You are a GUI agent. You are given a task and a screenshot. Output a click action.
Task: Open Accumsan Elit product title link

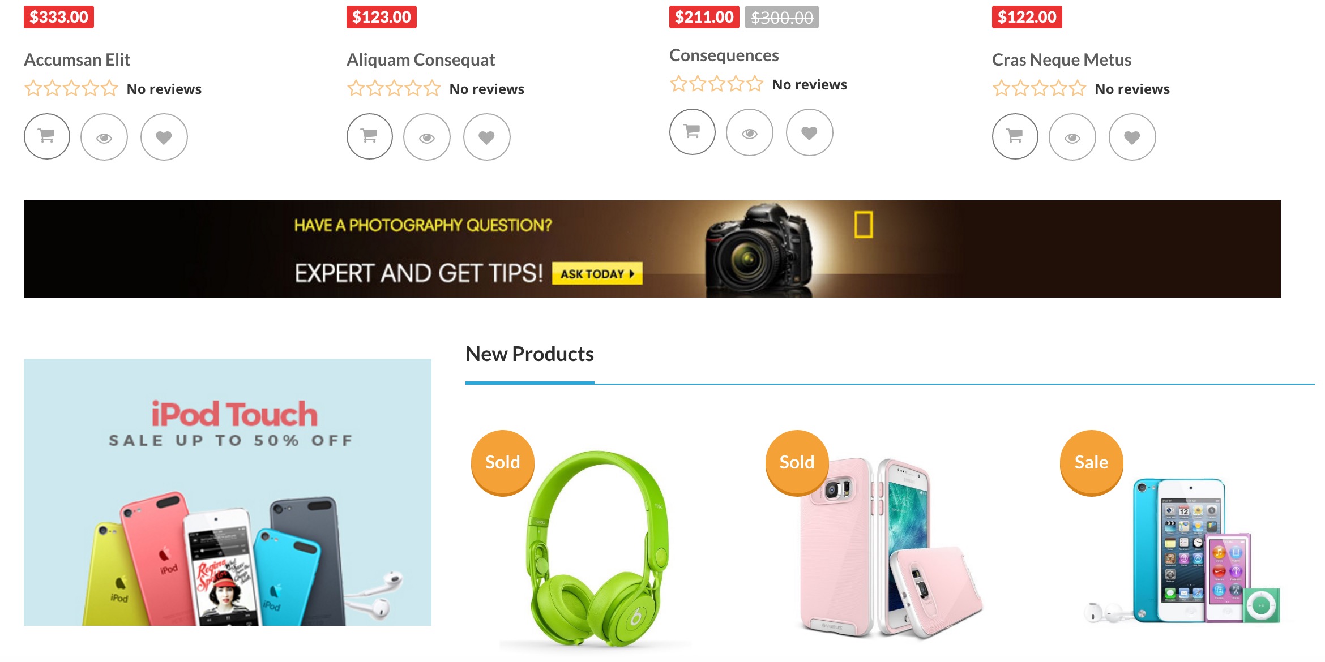[77, 59]
